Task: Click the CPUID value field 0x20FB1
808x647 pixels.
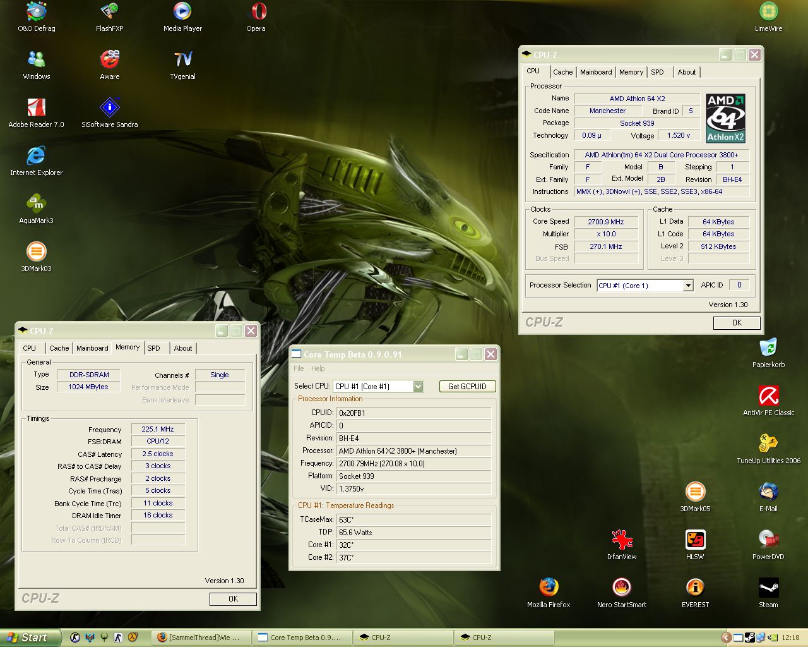Action: tap(414, 413)
